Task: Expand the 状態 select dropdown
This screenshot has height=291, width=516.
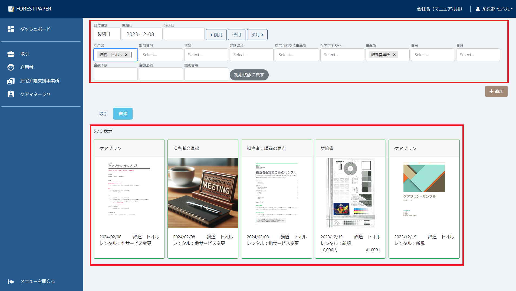Action: [206, 55]
